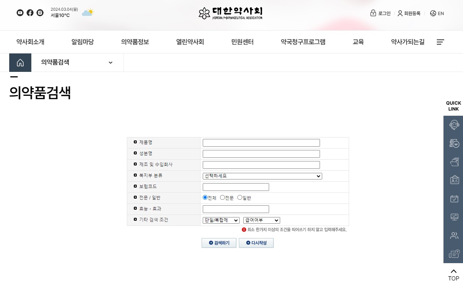The image size is (463, 293).
Task: Expand the 의약품검색 breadcrumb dropdown
Action: pos(110,62)
